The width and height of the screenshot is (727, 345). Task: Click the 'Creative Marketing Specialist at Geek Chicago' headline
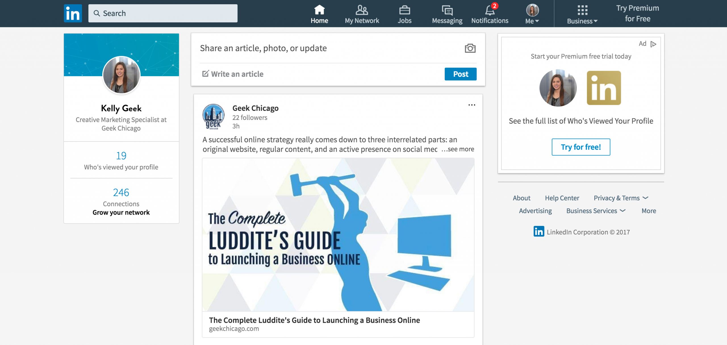121,124
